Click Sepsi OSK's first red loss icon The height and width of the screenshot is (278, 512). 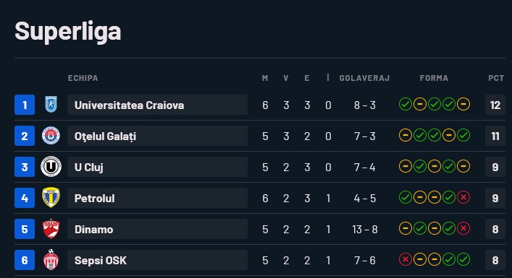406,259
